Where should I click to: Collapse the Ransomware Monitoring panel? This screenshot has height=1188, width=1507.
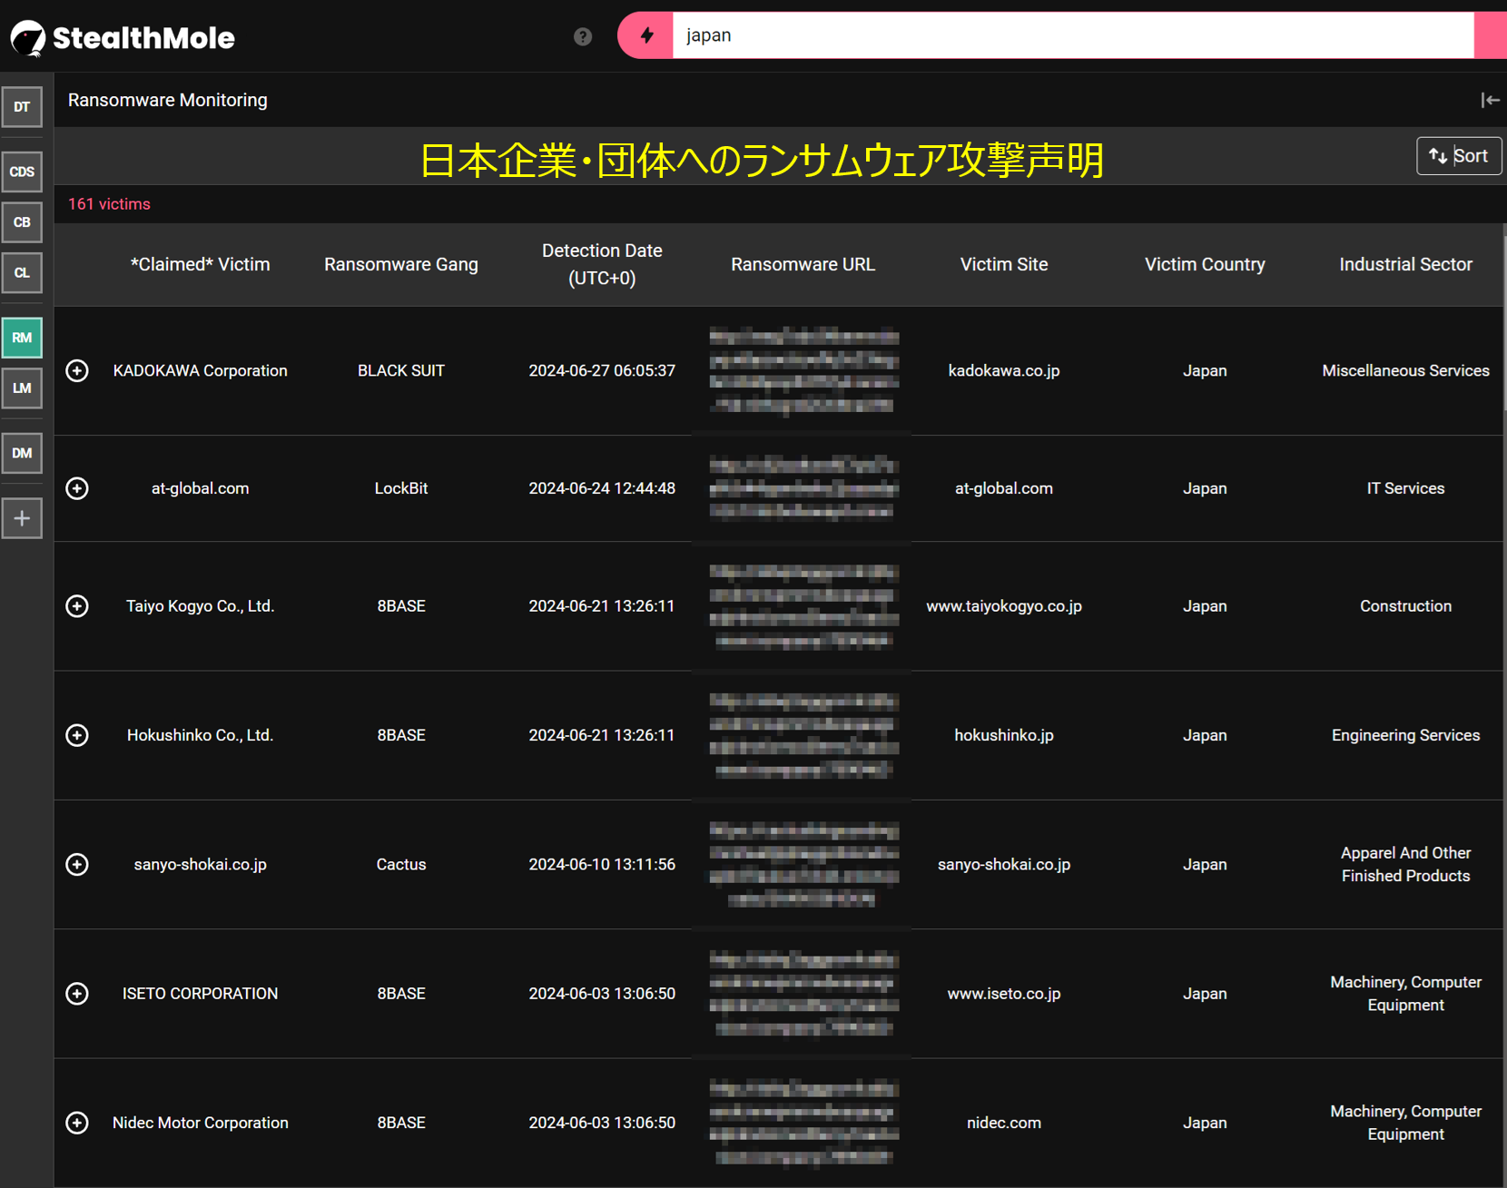click(1490, 100)
